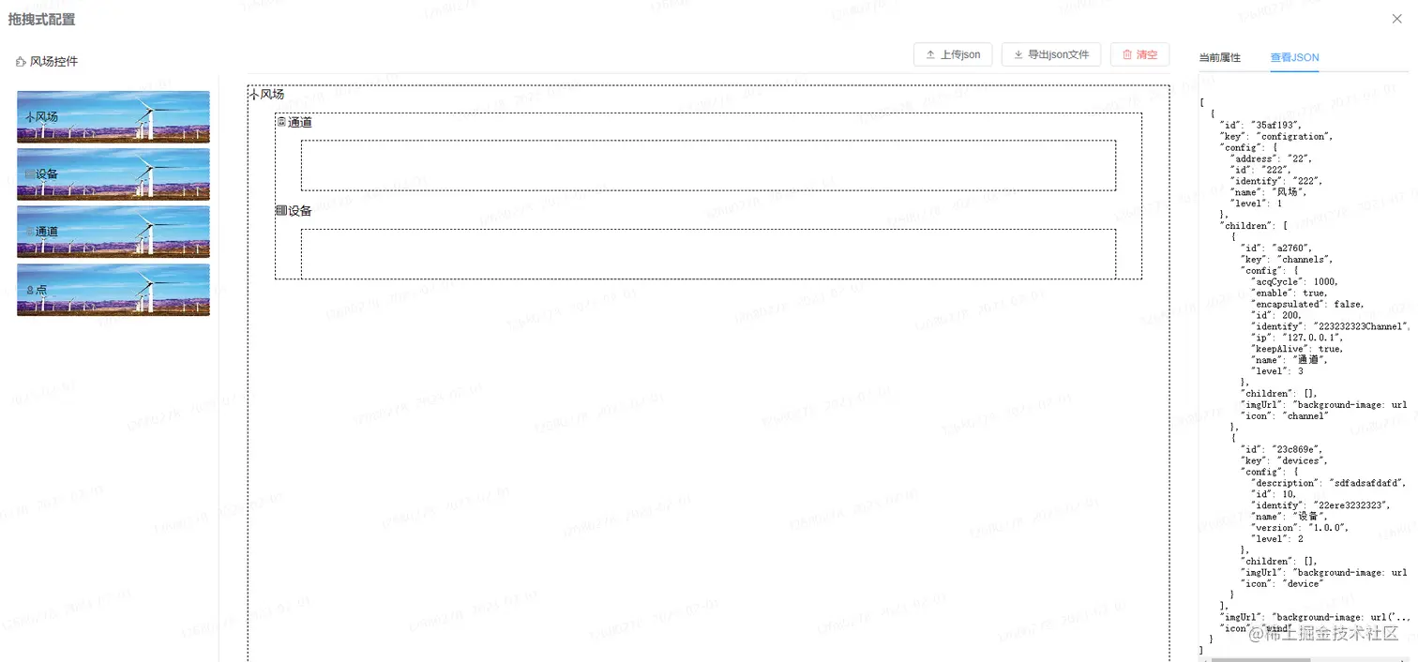
Task: Click the device icon beside 设备 in canvas
Action: pyautogui.click(x=281, y=211)
